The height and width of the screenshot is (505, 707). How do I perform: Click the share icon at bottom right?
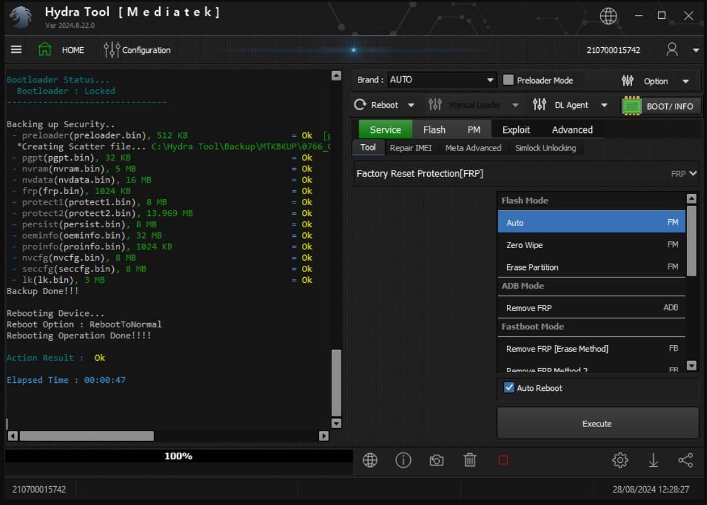686,460
